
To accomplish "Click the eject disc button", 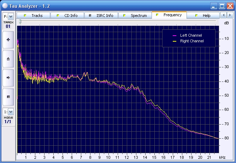I will point(8,59).
